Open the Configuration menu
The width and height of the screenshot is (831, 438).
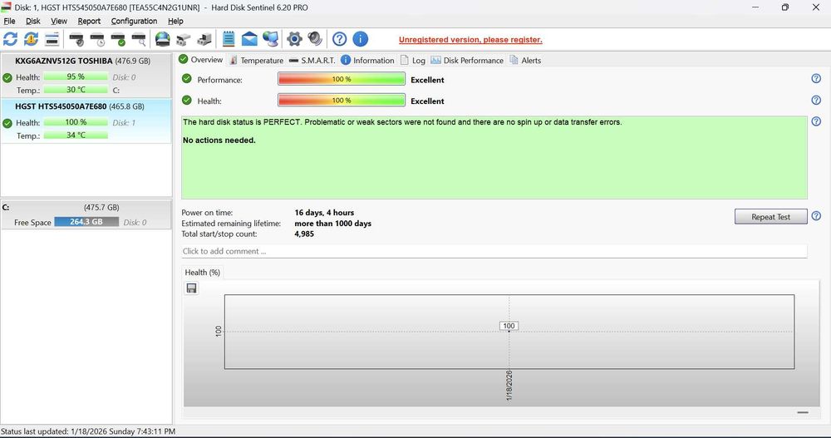pos(134,22)
